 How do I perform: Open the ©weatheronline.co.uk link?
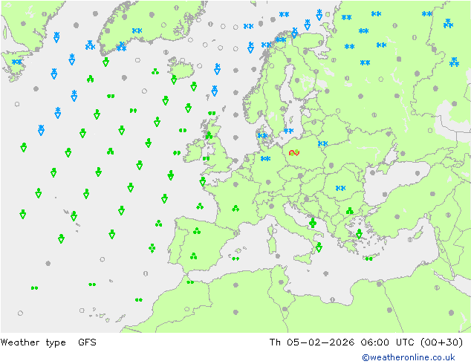coord(409,357)
